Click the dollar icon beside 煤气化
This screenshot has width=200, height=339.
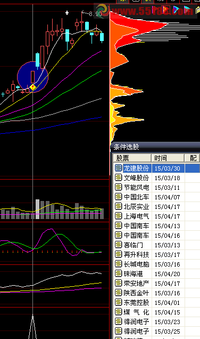[x=118, y=311]
